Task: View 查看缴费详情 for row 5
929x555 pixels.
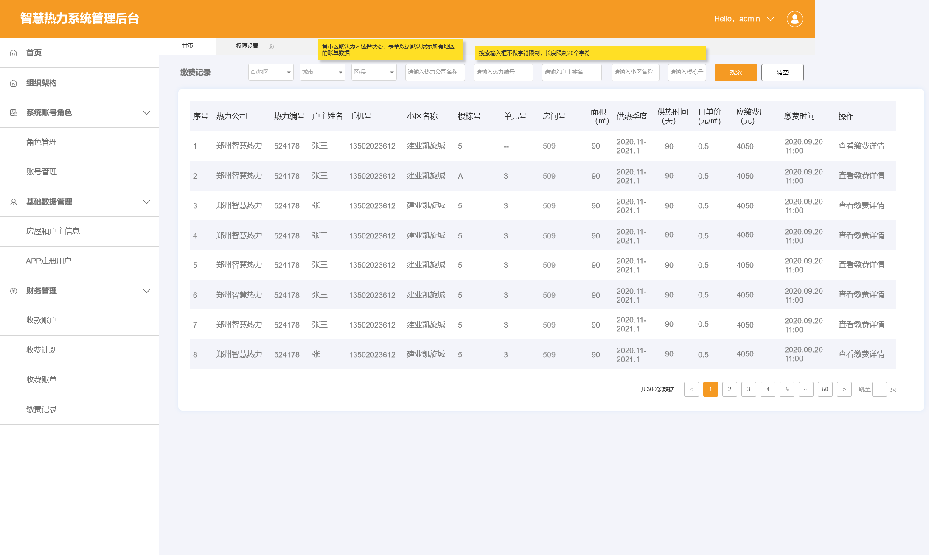Action: click(x=861, y=265)
